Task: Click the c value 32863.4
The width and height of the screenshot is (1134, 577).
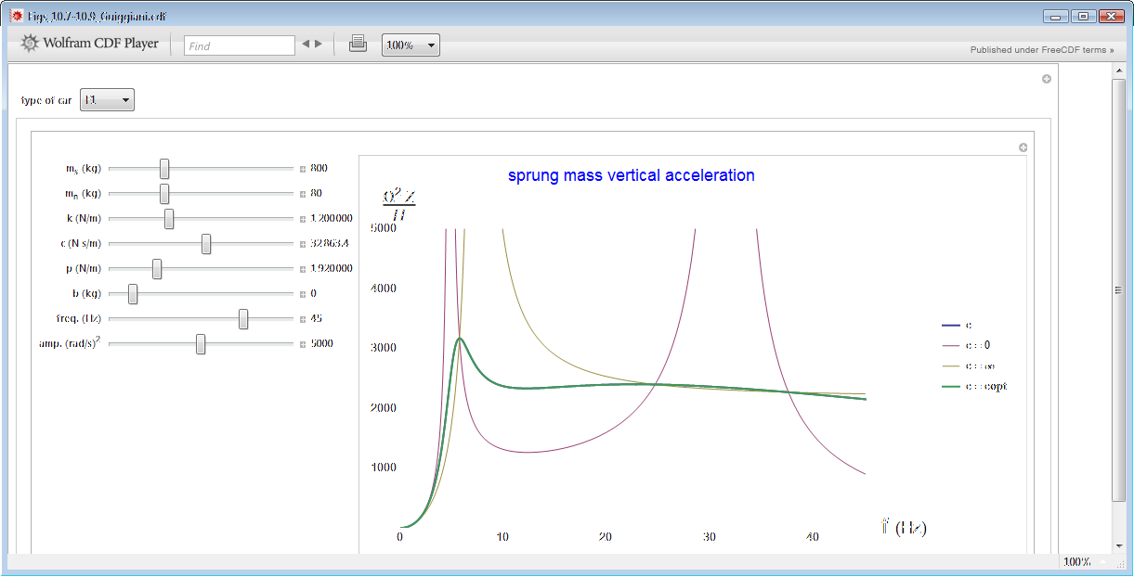Action: tap(330, 243)
